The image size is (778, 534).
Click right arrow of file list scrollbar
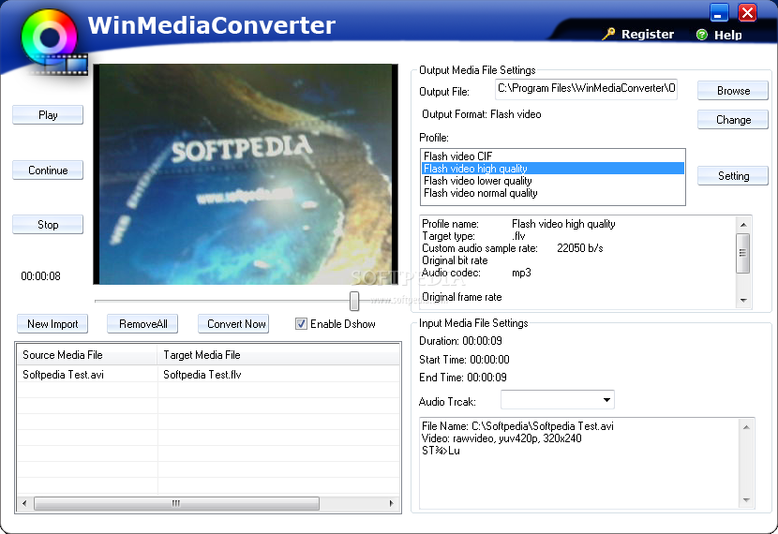coord(392,503)
